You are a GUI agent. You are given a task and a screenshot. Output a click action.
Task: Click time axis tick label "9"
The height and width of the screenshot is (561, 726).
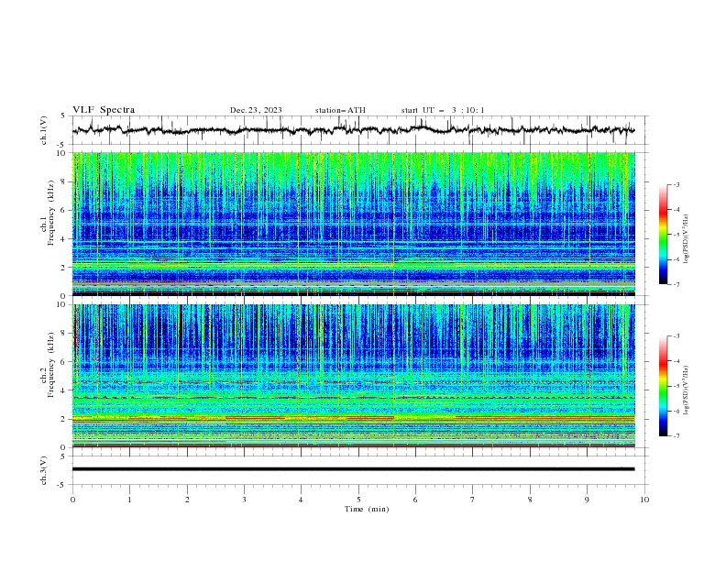point(587,500)
